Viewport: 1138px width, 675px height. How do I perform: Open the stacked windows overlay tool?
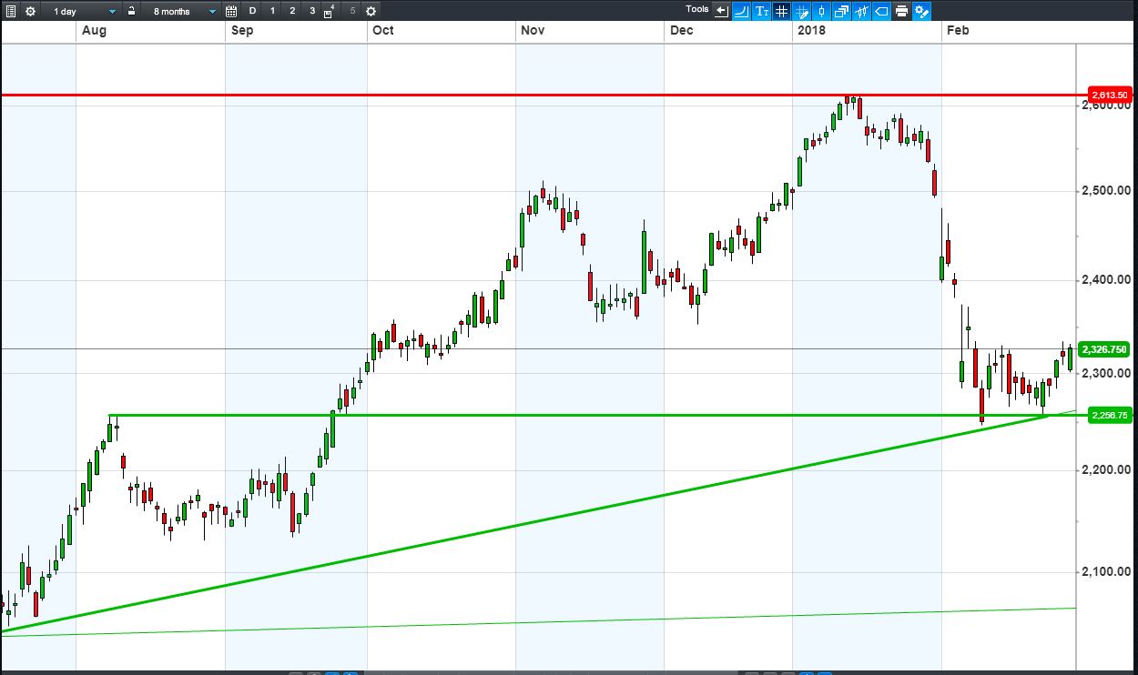tap(841, 11)
